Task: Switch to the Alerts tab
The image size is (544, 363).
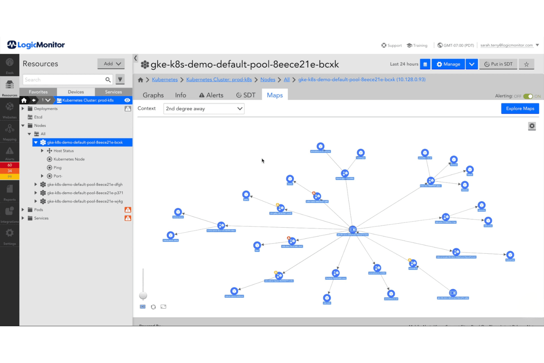Action: pyautogui.click(x=211, y=95)
